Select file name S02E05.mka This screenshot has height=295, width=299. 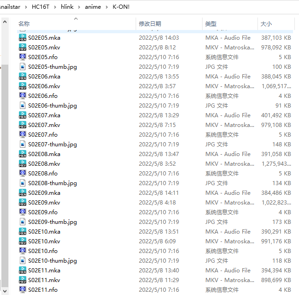click(x=44, y=38)
